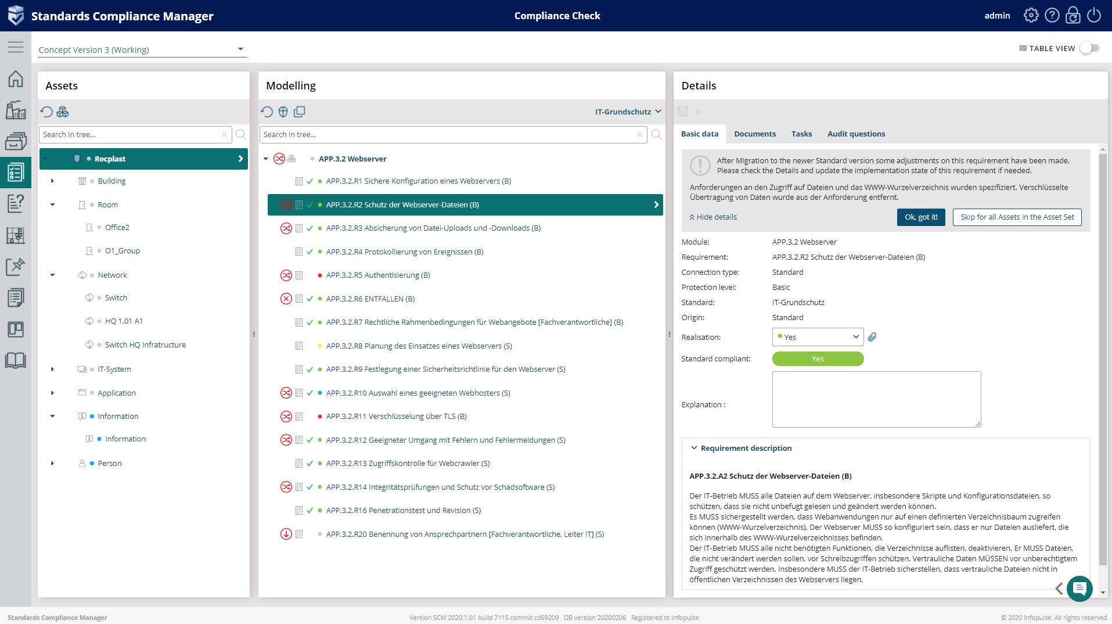The width and height of the screenshot is (1112, 624).
Task: Click the collapse arrow left of the chat widget
Action: (x=1059, y=589)
